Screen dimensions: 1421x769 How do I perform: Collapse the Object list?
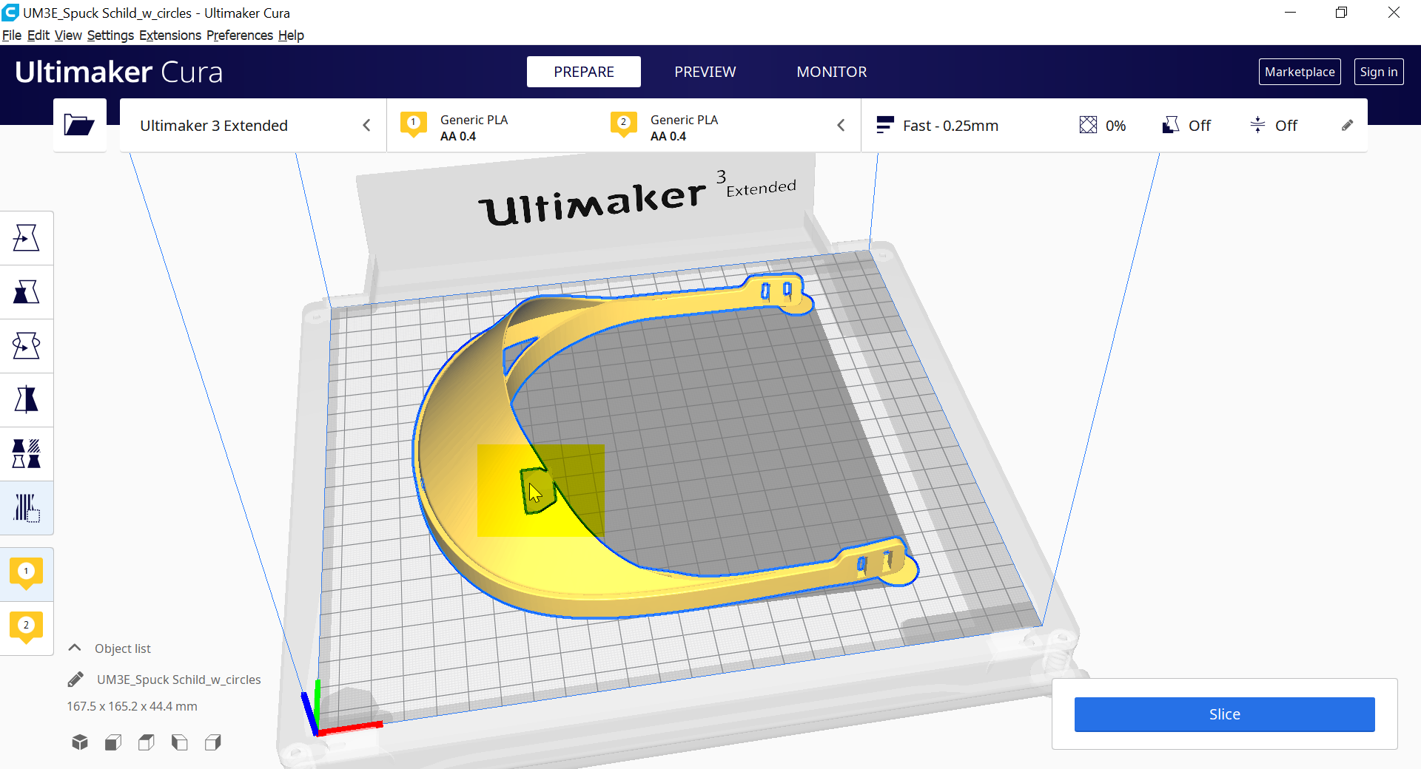tap(74, 648)
